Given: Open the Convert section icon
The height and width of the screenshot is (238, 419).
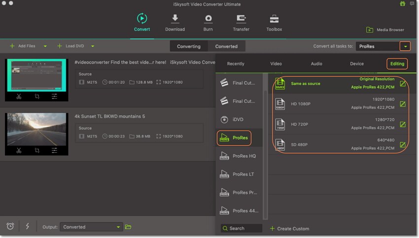Looking at the screenshot, I should 141,18.
